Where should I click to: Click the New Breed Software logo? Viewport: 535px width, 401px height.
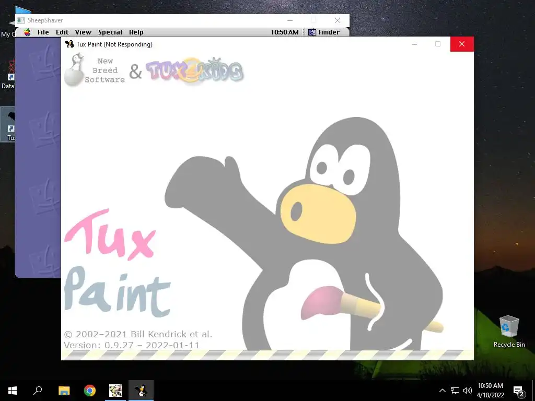[x=95, y=70]
